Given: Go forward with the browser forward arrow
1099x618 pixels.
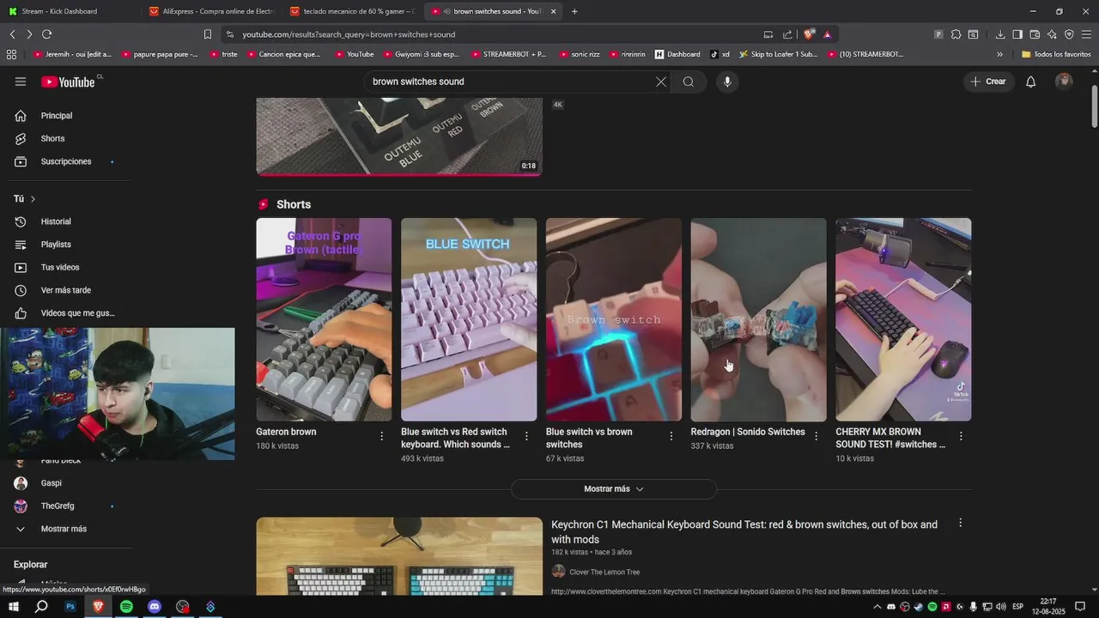Looking at the screenshot, I should point(29,34).
